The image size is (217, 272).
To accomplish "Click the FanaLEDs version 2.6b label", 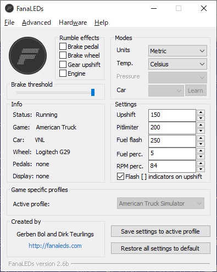I will click(38, 264).
